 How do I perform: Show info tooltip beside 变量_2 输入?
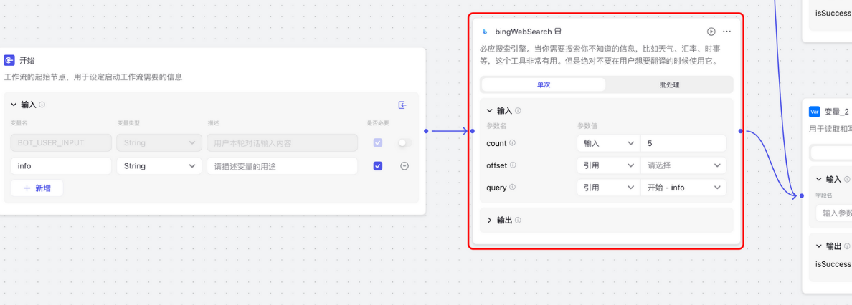(x=847, y=179)
